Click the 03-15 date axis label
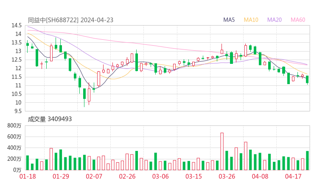This screenshot has height=186, width=314. click(x=193, y=176)
